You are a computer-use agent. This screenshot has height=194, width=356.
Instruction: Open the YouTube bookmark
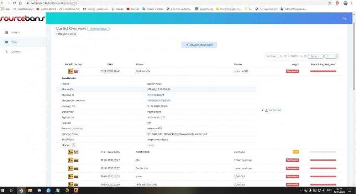133,9
